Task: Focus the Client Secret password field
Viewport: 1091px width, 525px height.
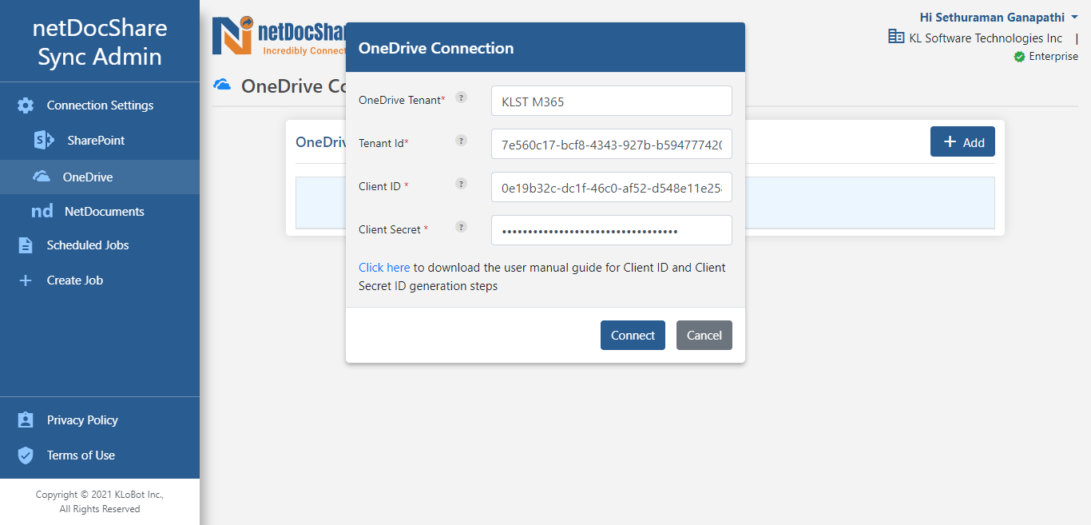Action: [x=612, y=230]
